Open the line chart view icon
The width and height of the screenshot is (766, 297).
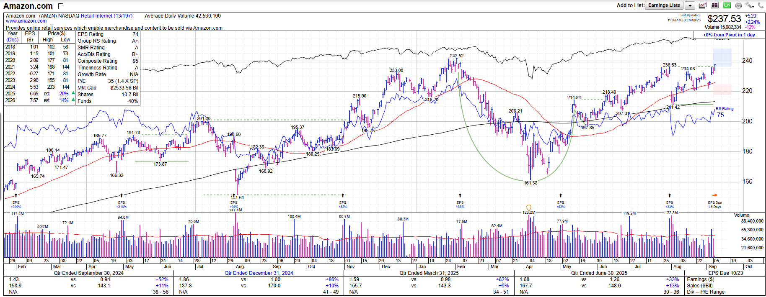(703, 5)
